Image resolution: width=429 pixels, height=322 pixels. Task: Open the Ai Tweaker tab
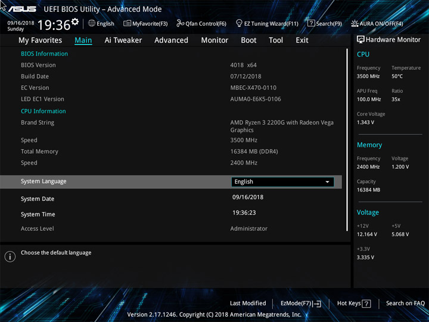click(123, 41)
